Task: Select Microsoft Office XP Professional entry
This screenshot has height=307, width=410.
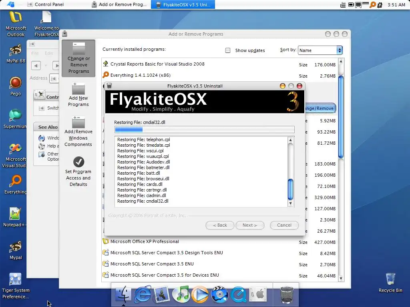Action: click(219, 241)
